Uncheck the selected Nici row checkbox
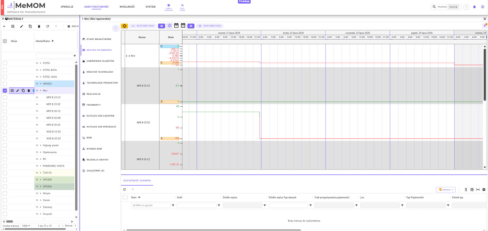Image resolution: width=488 pixels, height=231 pixels. (5, 91)
